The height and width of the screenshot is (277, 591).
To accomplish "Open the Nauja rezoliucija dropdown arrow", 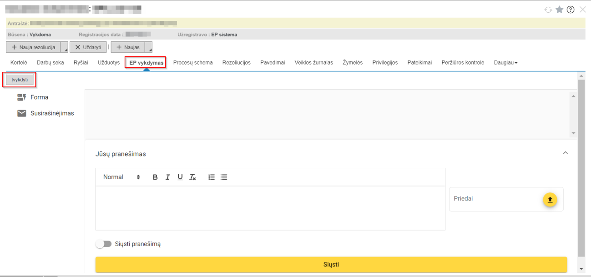I will coord(64,48).
